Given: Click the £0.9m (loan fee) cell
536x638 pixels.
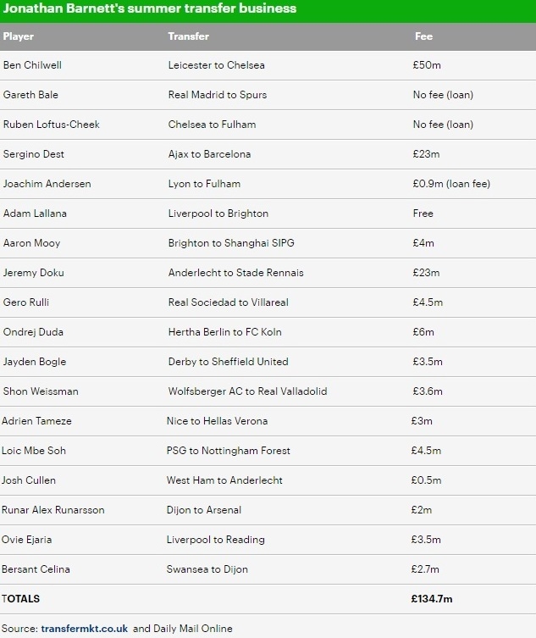Looking at the screenshot, I should 450,184.
